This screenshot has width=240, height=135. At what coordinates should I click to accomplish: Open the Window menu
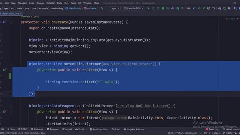(87, 3)
